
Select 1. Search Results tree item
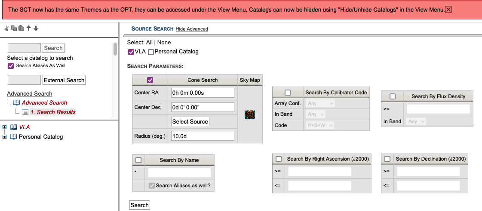coord(53,112)
